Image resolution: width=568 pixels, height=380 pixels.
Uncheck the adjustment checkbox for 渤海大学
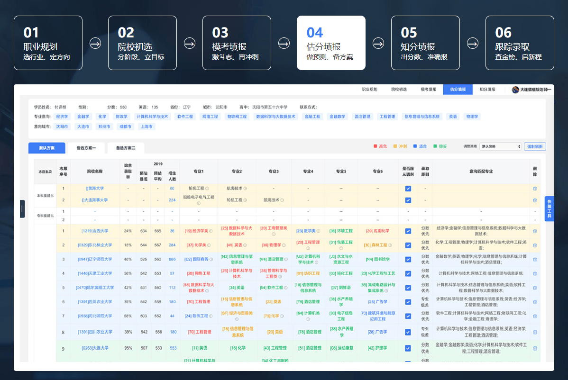pos(408,189)
